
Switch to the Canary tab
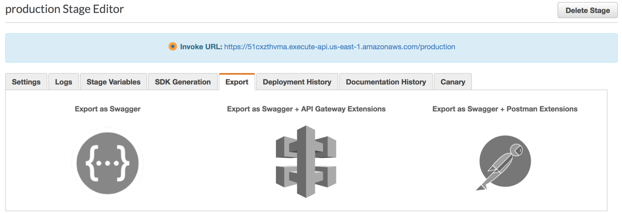pyautogui.click(x=453, y=82)
